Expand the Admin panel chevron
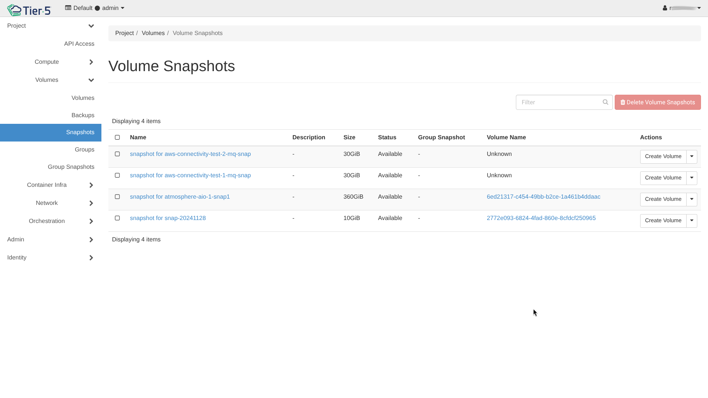 click(x=91, y=240)
